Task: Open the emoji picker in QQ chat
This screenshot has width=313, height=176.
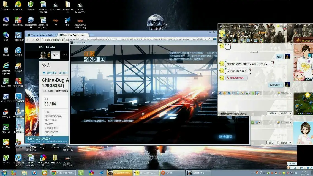Action: pyautogui.click(x=225, y=93)
